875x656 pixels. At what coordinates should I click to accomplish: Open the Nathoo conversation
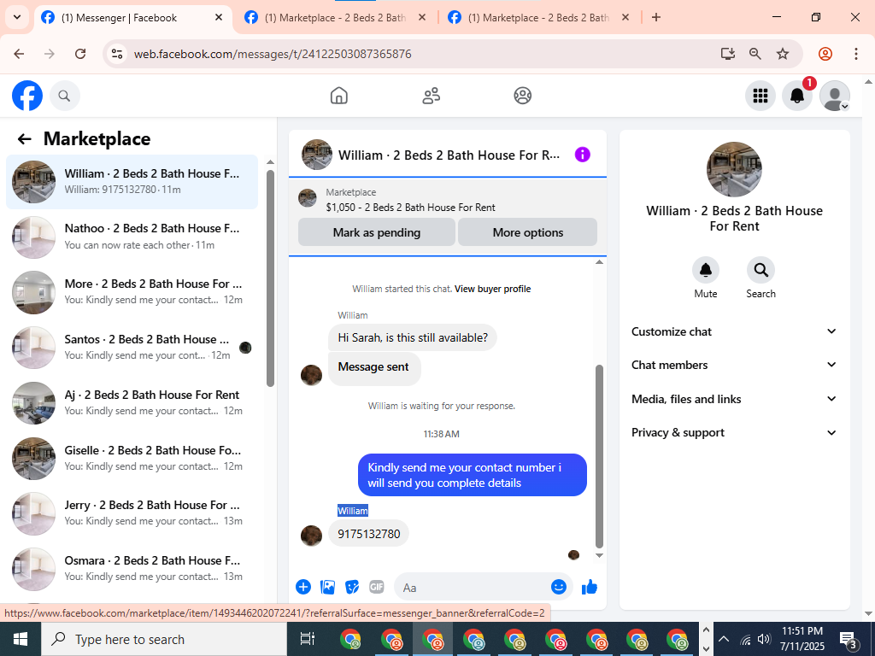[x=132, y=237]
